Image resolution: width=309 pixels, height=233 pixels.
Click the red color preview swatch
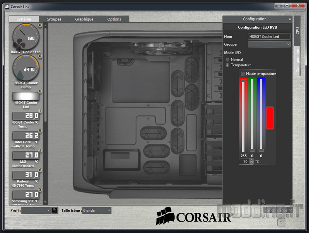point(270,118)
